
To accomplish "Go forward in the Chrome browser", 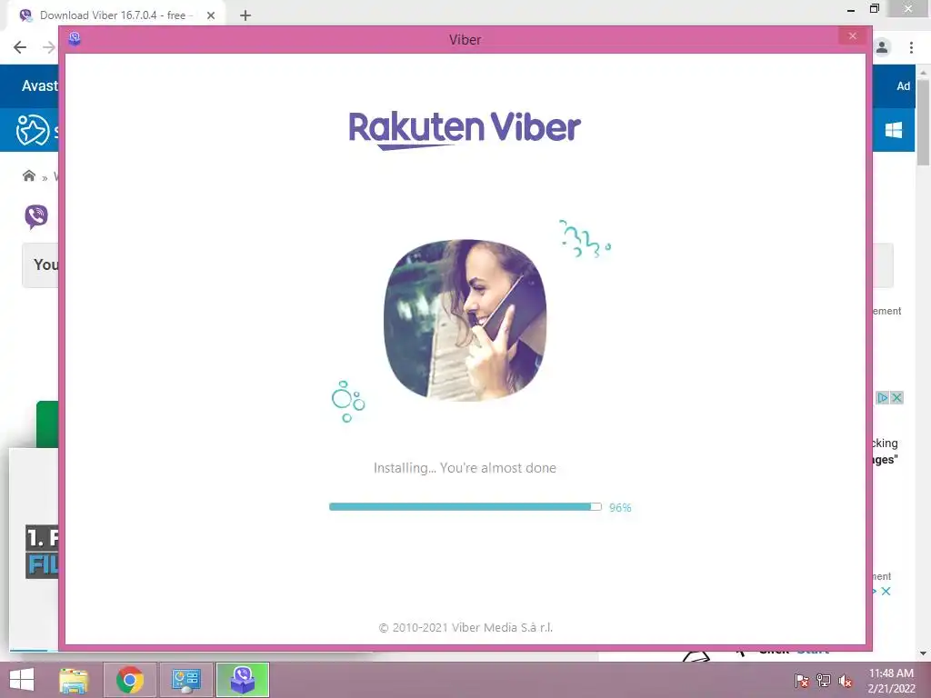I will click(x=49, y=47).
